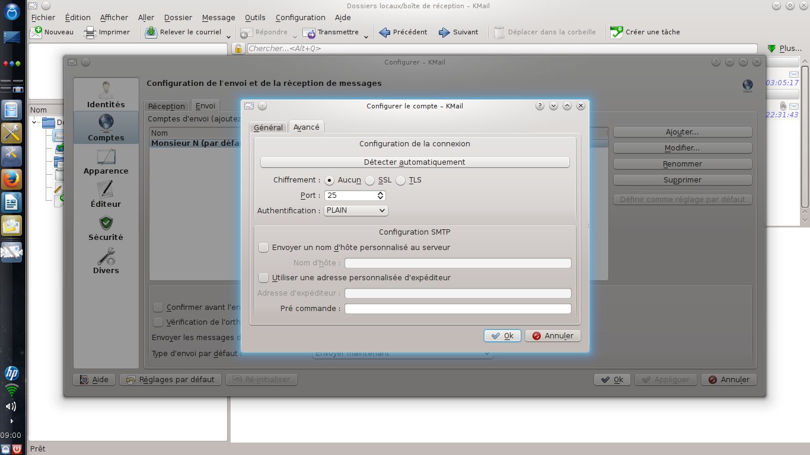
Task: Open the Message menu
Action: pos(219,17)
